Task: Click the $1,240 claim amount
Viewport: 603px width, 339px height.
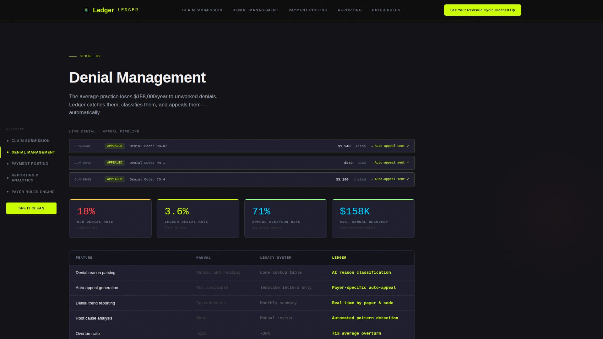Action: coord(344,146)
